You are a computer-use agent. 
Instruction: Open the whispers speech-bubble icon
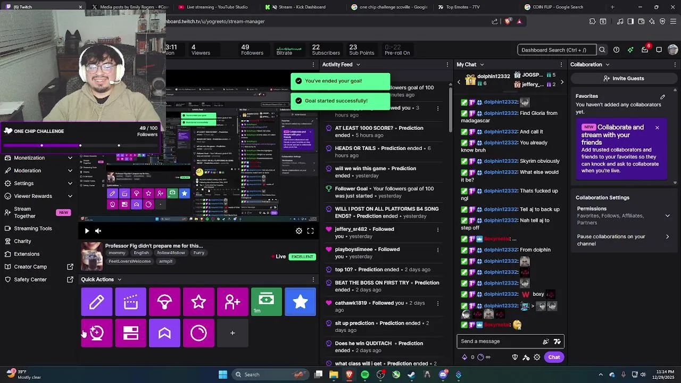(x=659, y=50)
